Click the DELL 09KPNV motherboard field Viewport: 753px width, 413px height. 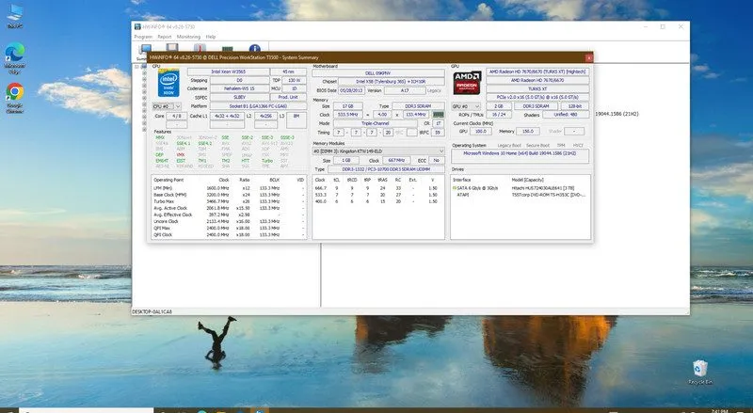point(378,73)
